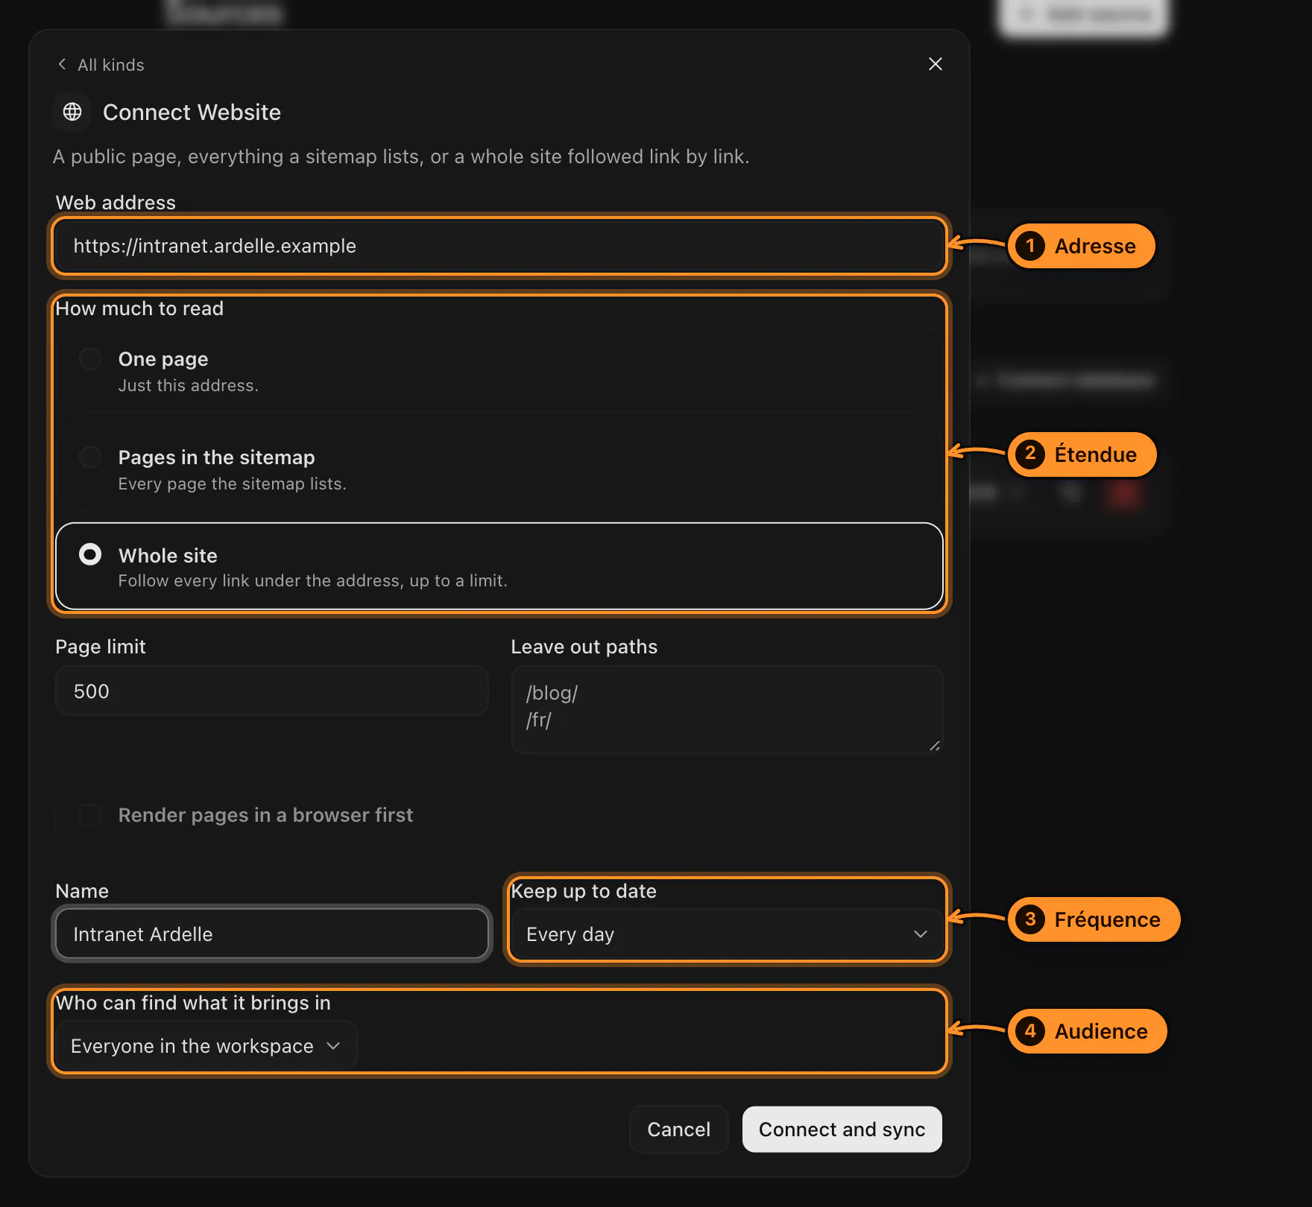Open the Everyone in the workspace dropdown
The image size is (1312, 1207).
tap(206, 1045)
